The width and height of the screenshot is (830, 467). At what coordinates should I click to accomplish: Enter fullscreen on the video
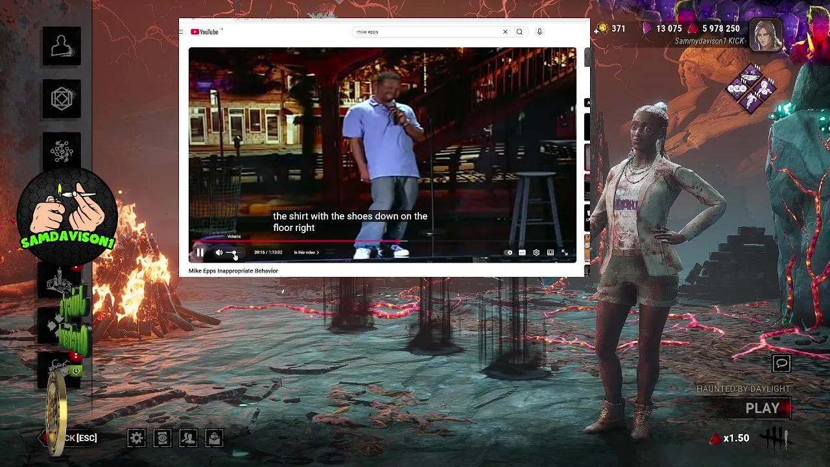click(x=565, y=252)
